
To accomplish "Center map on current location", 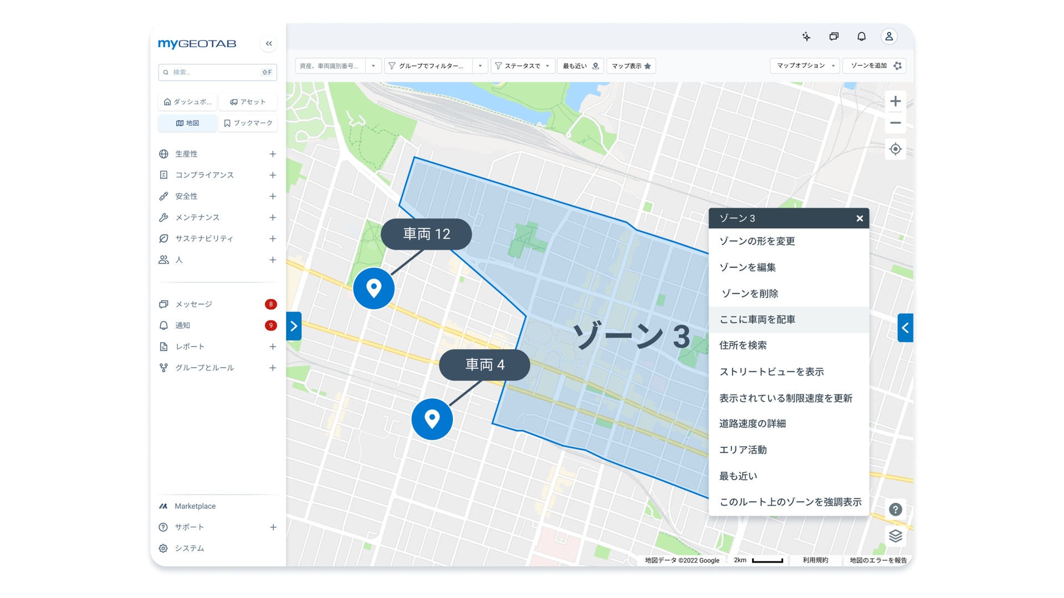I will pos(896,149).
